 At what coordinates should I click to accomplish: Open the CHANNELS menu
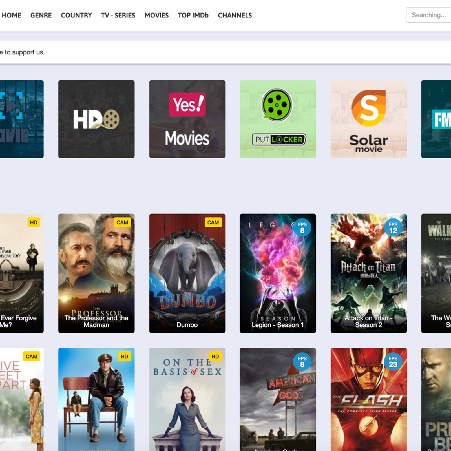tap(235, 15)
